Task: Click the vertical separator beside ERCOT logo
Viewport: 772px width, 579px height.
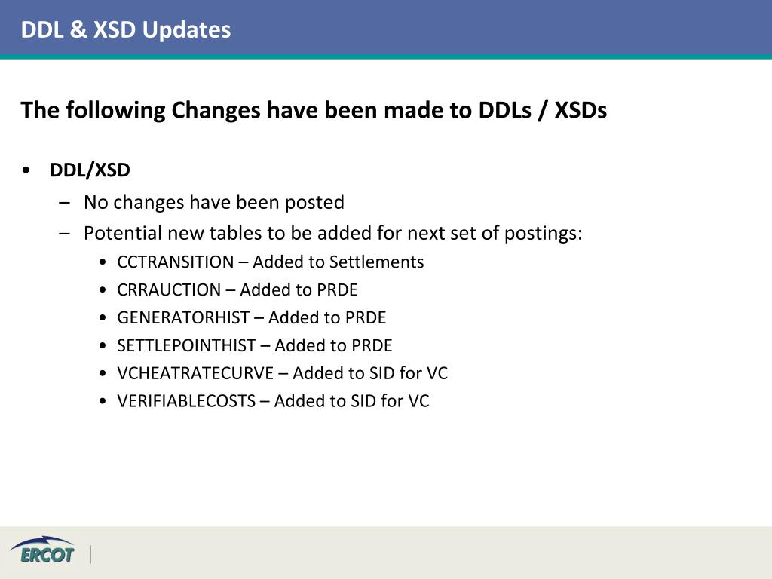Action: pyautogui.click(x=90, y=554)
